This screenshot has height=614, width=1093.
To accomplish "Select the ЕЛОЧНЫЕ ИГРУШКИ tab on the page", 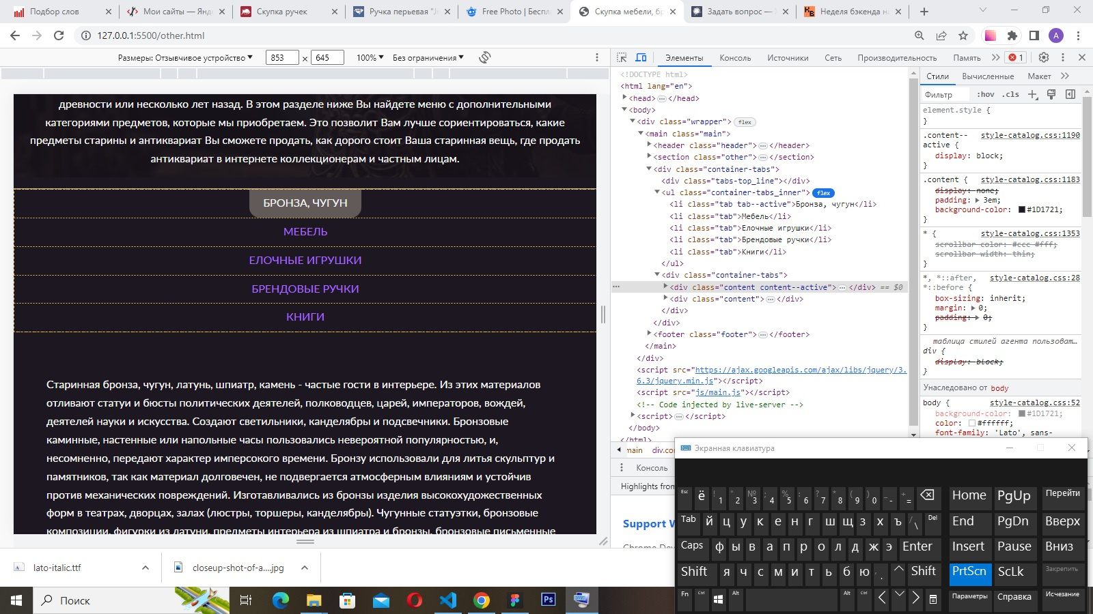I will [x=305, y=261].
